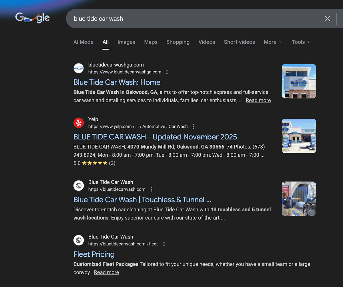Open Blue Tide Car Wash Touchless & Tunnel link

point(142,200)
